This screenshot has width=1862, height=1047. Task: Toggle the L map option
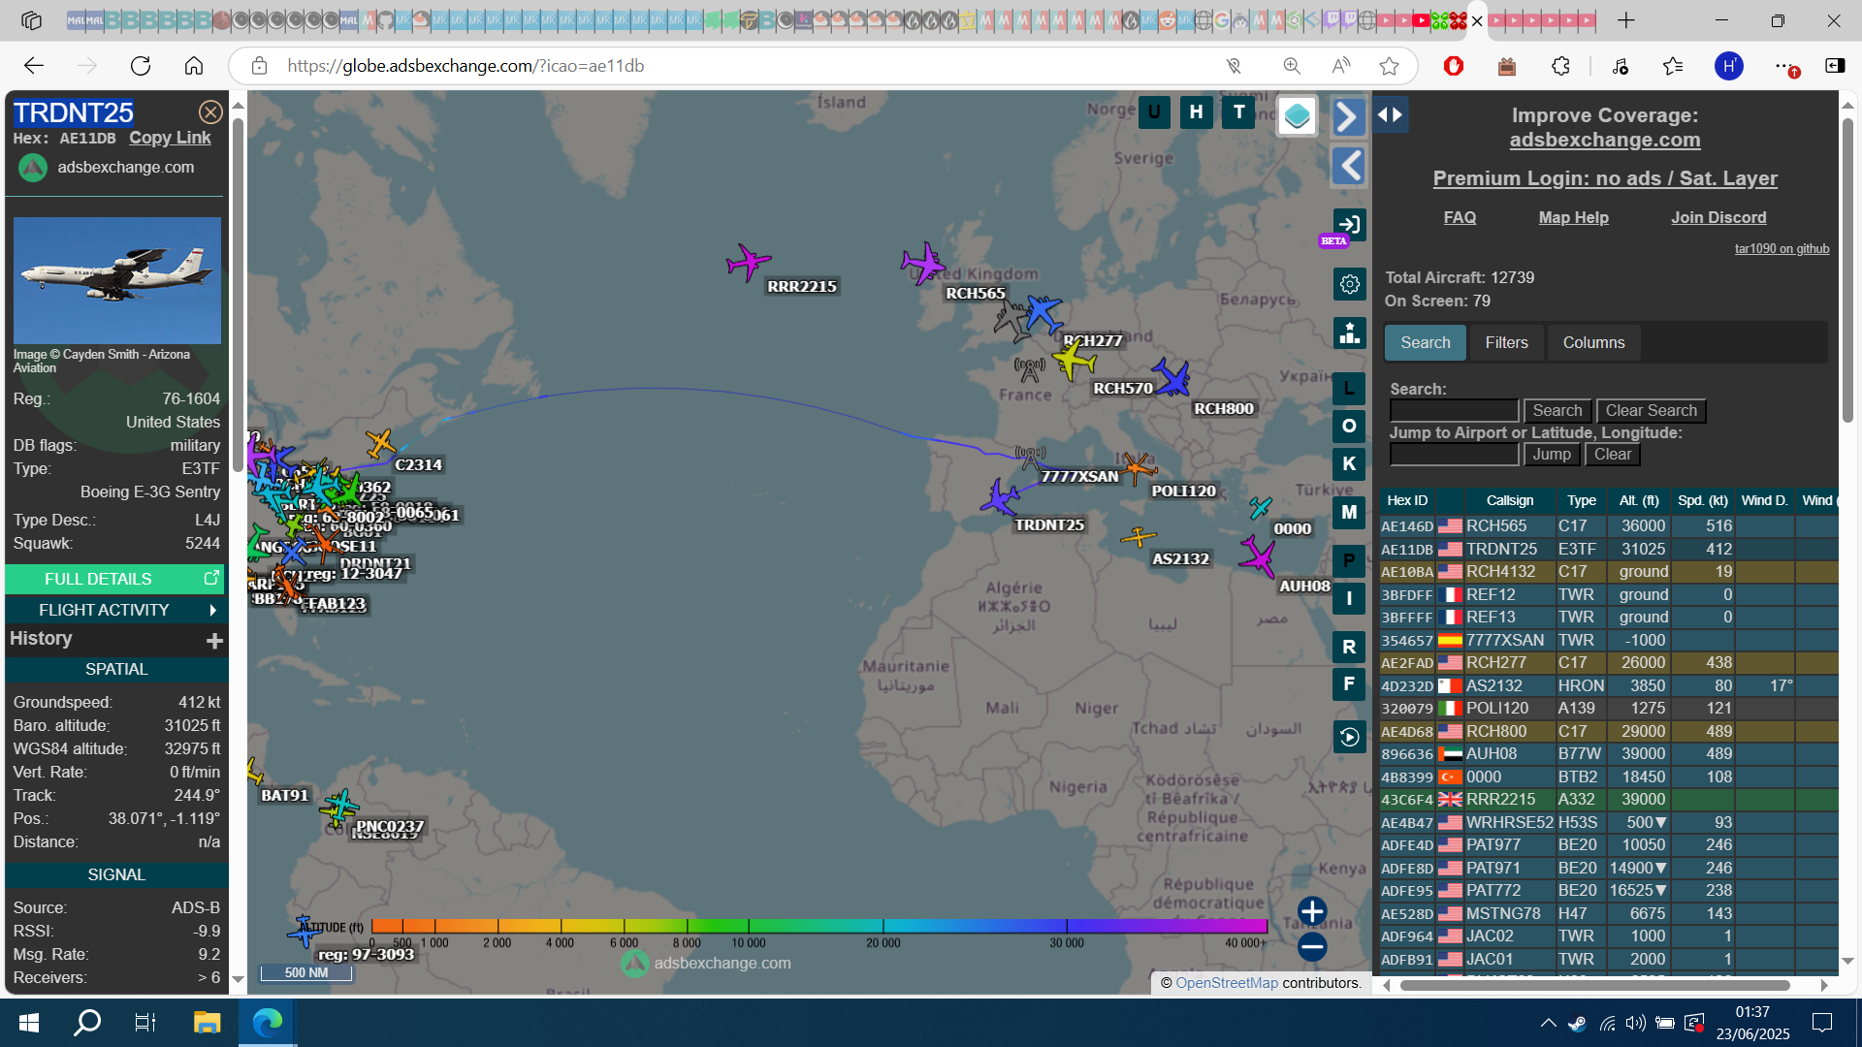point(1349,389)
